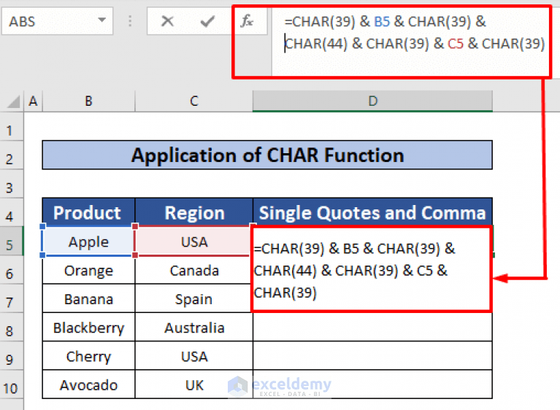Select the 'USA' cell in row 9
This screenshot has height=410, width=560.
pyautogui.click(x=194, y=356)
